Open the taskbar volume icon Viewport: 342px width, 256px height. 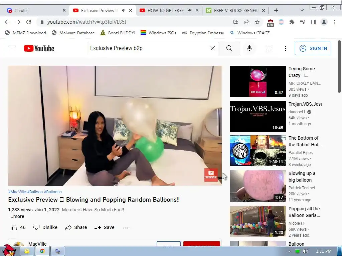(x=306, y=251)
